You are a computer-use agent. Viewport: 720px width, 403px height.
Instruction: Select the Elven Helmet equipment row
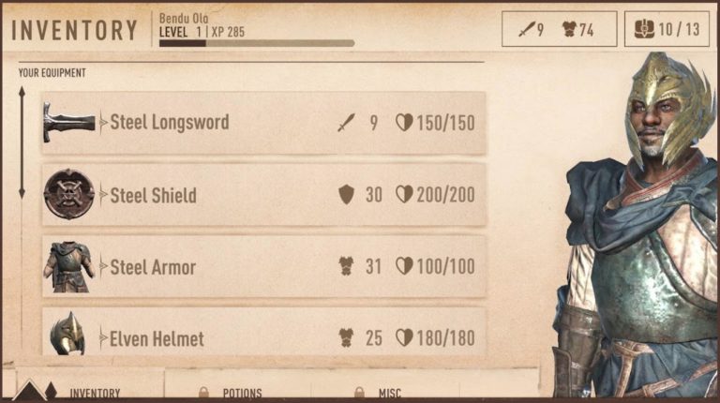(264, 332)
